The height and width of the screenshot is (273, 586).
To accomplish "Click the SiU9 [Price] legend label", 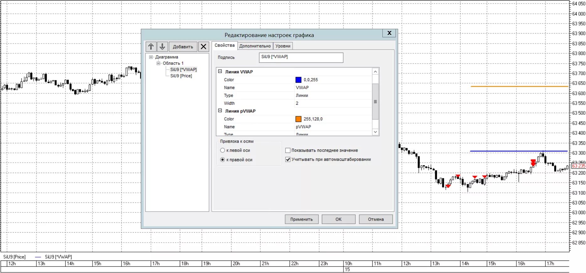I will click(x=14, y=257).
